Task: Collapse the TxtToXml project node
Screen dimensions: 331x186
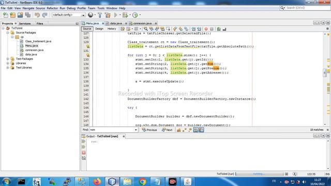Action: [3, 28]
